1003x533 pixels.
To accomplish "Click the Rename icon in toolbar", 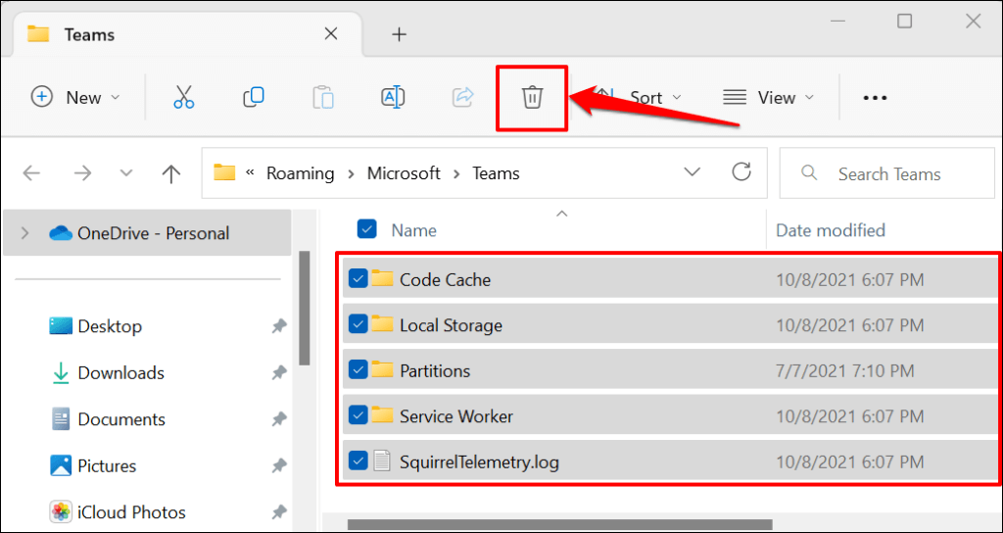I will coord(393,97).
